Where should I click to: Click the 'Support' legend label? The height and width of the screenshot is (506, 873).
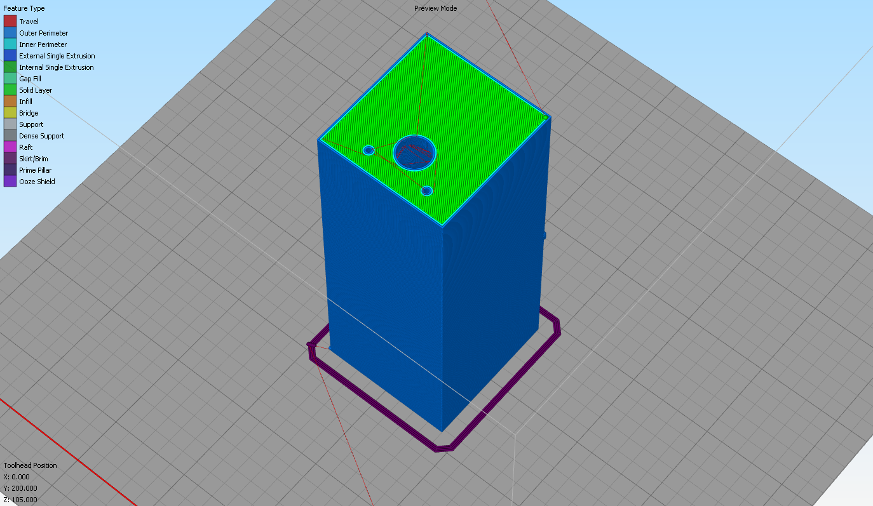point(31,124)
